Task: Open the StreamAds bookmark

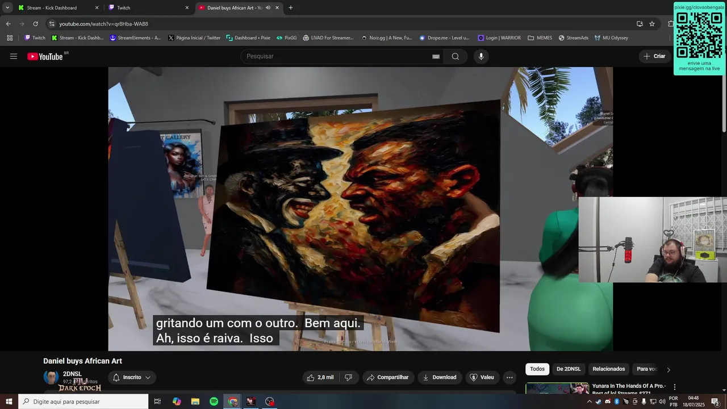Action: [x=573, y=38]
